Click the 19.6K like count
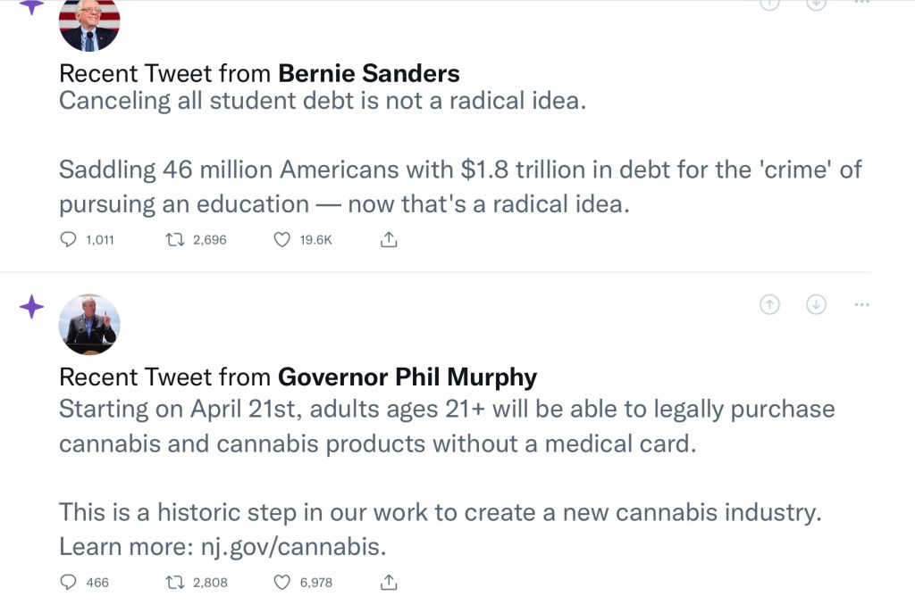 coord(315,239)
